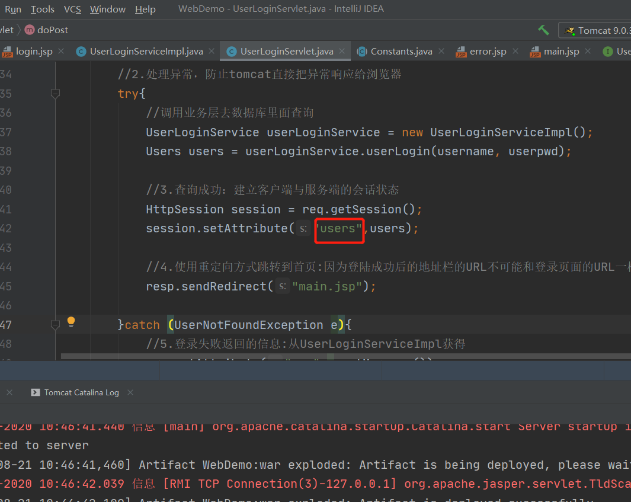Image resolution: width=631 pixels, height=502 pixels.
Task: Click the editor horizontal scrollbar
Action: point(345,356)
